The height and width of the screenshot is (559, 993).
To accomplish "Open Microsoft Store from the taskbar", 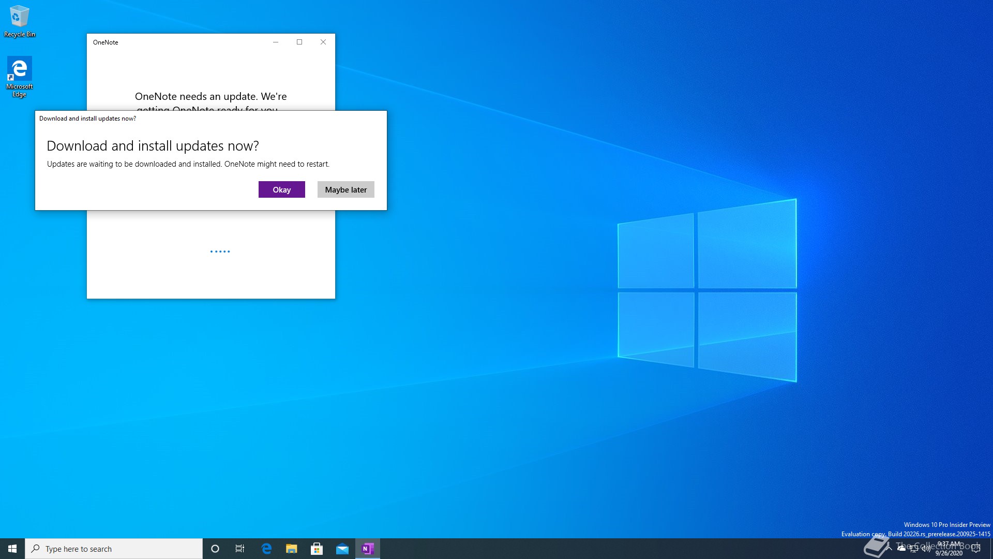I will point(317,549).
